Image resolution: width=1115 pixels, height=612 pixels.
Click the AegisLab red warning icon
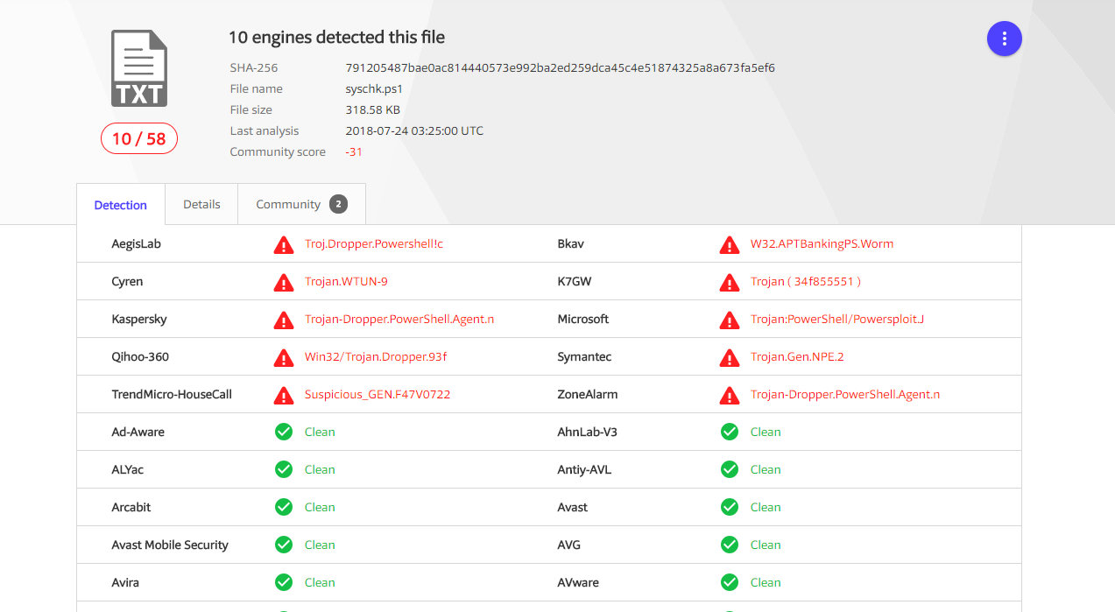(284, 244)
